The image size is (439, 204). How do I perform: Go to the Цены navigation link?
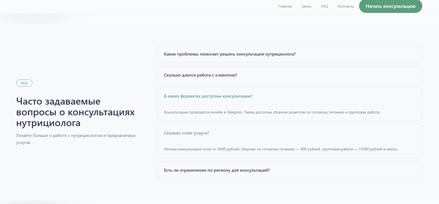306,6
